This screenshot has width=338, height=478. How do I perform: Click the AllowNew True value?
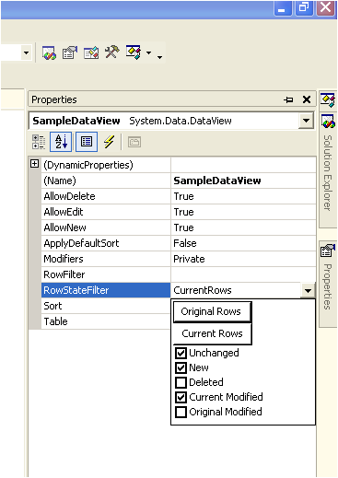tap(243, 227)
